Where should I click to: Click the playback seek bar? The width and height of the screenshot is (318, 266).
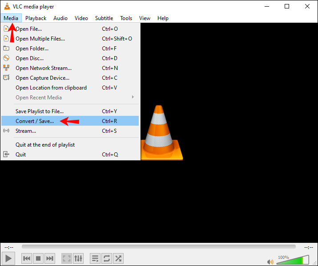(159, 247)
